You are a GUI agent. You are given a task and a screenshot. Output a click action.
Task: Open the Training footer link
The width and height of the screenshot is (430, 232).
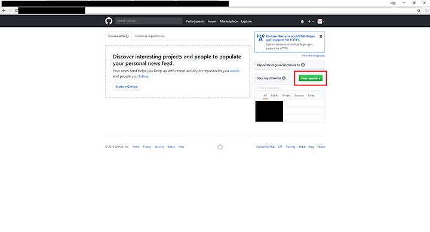(290, 147)
